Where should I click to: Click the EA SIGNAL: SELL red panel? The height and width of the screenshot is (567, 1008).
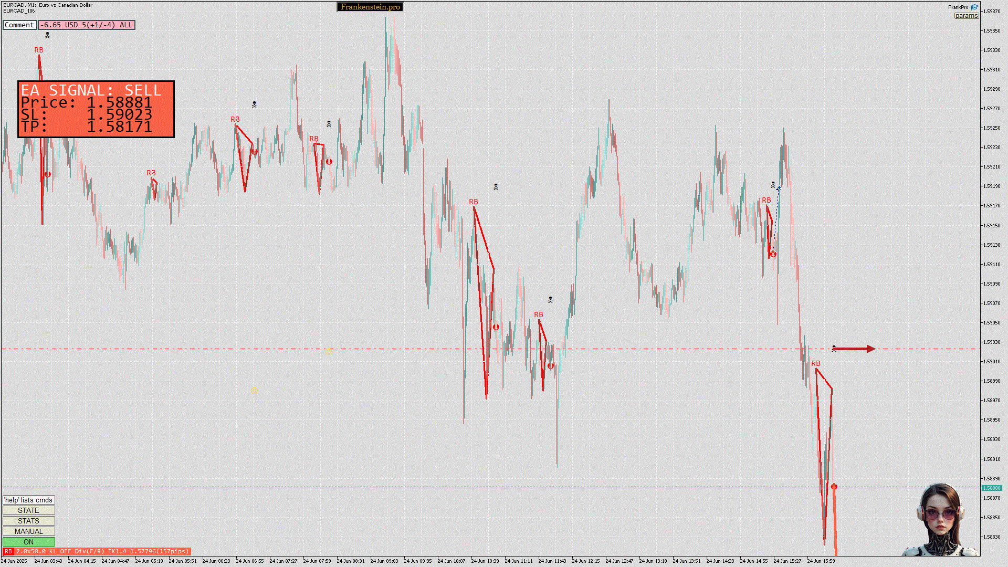[96, 109]
